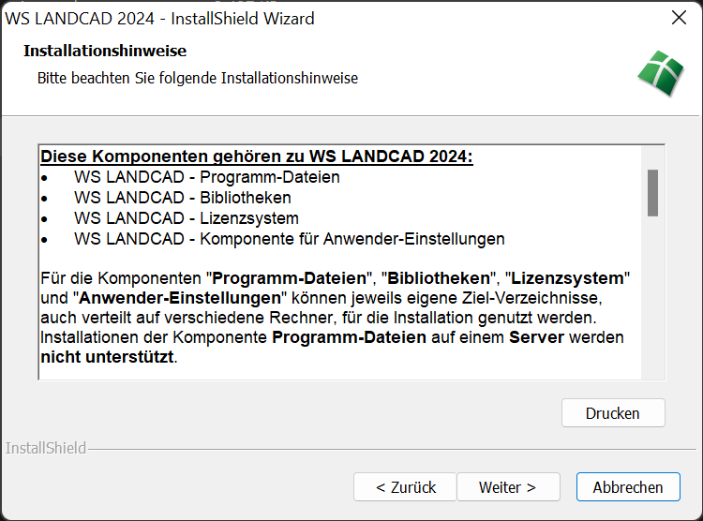Viewport: 703px width, 521px height.
Task: Select the Programm-Dateien bullet line
Action: [206, 177]
